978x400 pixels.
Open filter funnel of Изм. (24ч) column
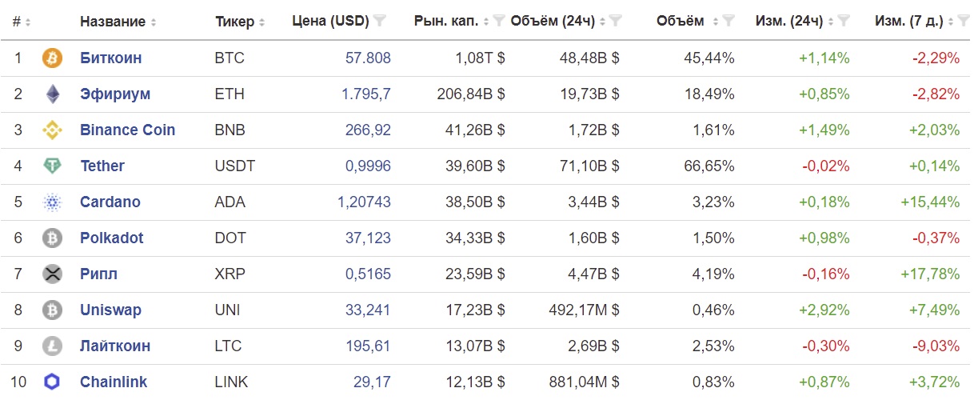tap(843, 22)
